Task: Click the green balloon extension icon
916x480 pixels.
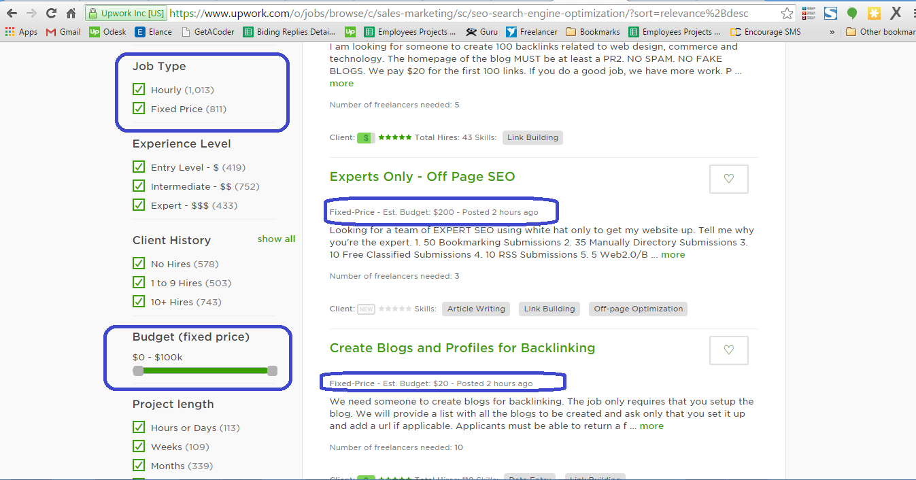Action: [851, 13]
